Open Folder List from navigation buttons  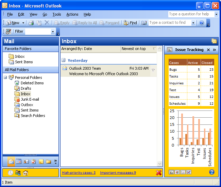[48, 161]
